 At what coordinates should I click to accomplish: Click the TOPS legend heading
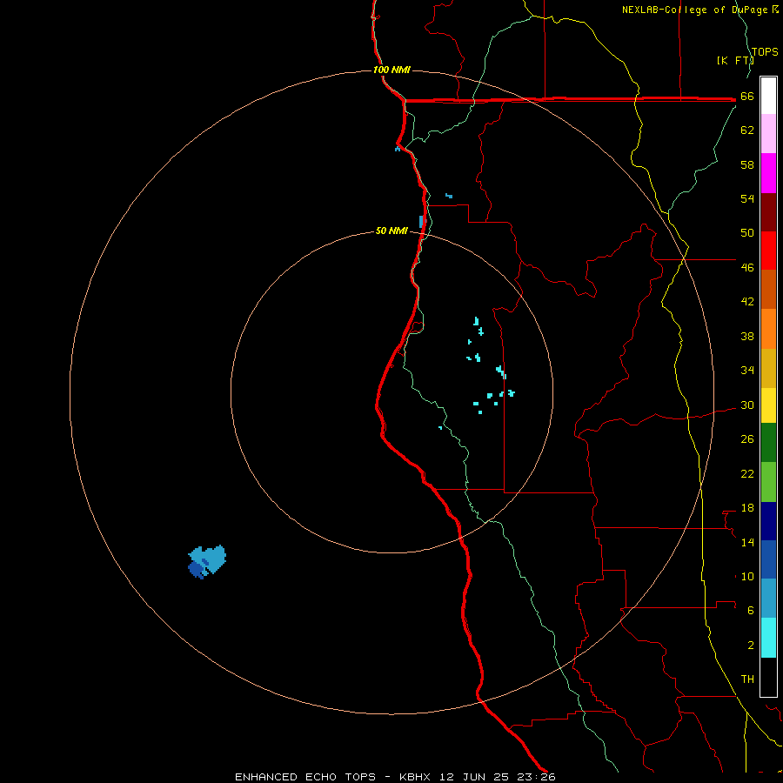[x=765, y=52]
